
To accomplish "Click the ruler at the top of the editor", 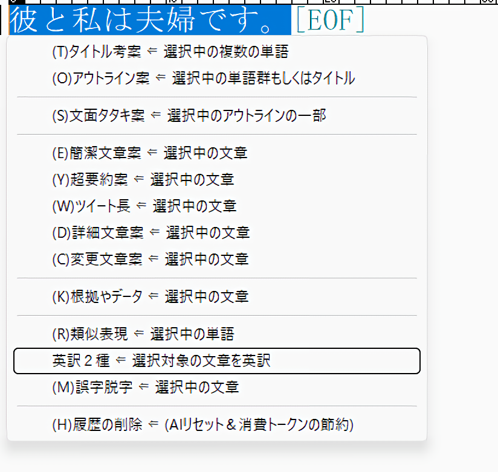I will (242, 2).
